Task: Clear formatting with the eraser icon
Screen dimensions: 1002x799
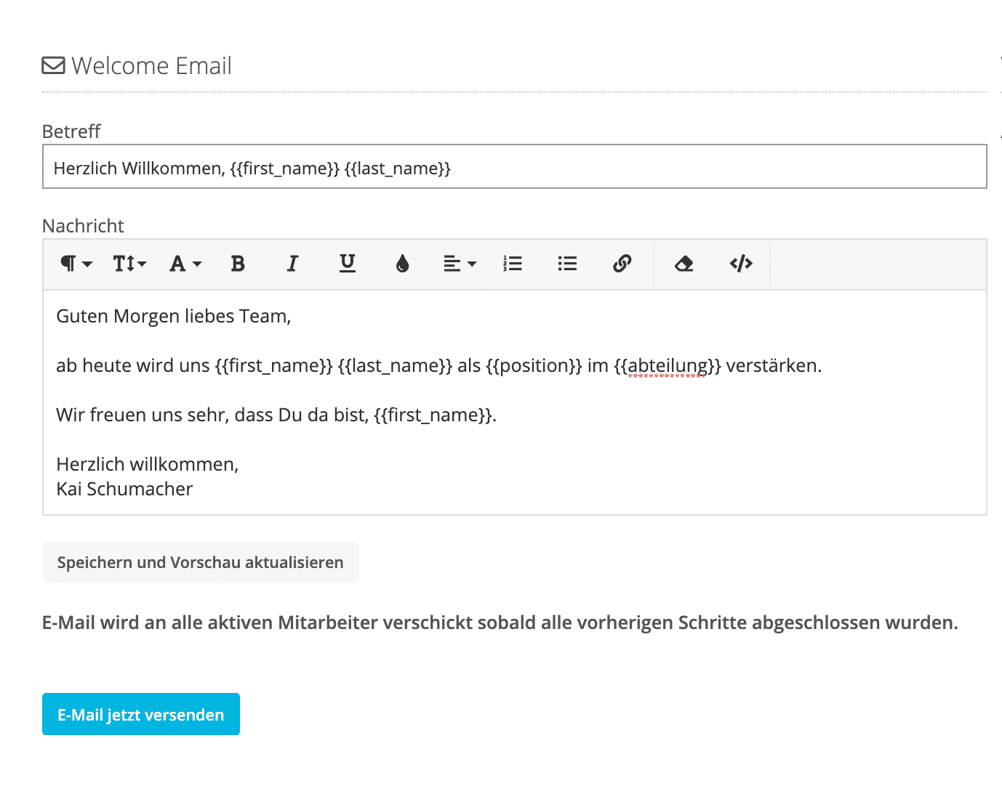Action: tap(684, 264)
